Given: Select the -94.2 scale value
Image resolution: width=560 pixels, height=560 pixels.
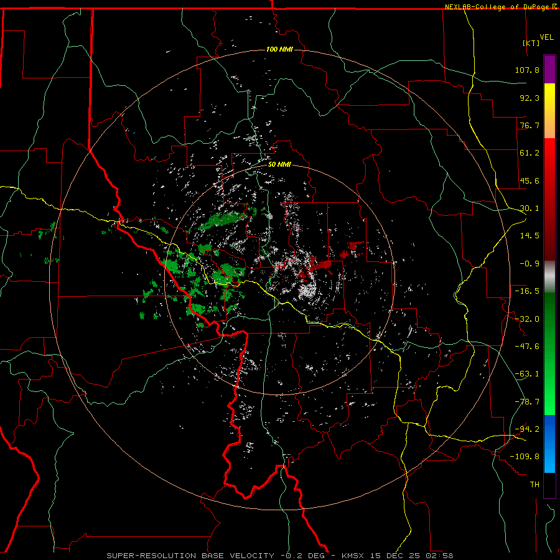Looking at the screenshot, I should coord(527,429).
